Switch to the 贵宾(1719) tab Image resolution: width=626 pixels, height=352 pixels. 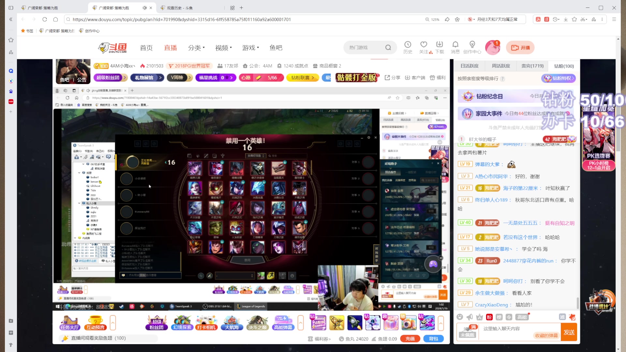[x=532, y=66]
